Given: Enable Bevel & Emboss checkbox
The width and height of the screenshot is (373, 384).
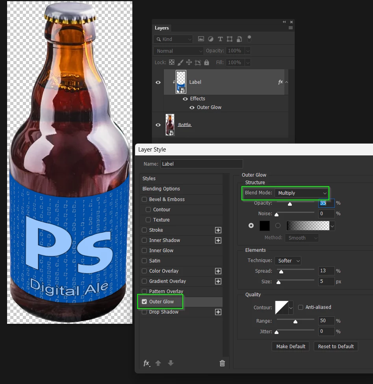Looking at the screenshot, I should coord(144,199).
